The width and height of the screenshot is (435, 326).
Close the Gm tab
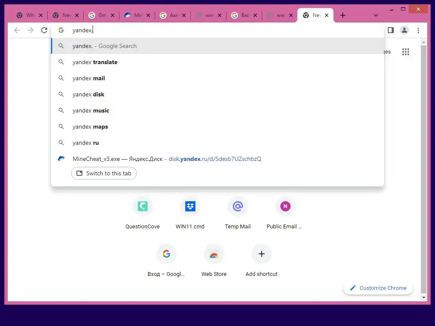112,15
